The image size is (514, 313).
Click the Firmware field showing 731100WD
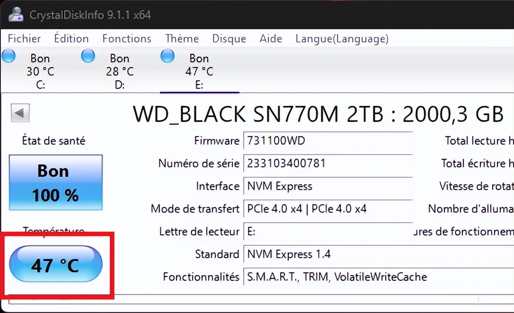coord(328,141)
